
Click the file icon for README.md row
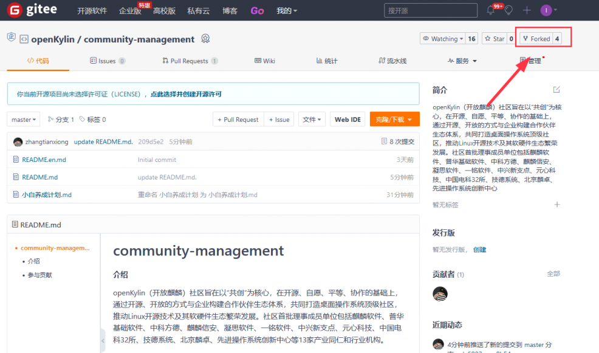[16, 177]
